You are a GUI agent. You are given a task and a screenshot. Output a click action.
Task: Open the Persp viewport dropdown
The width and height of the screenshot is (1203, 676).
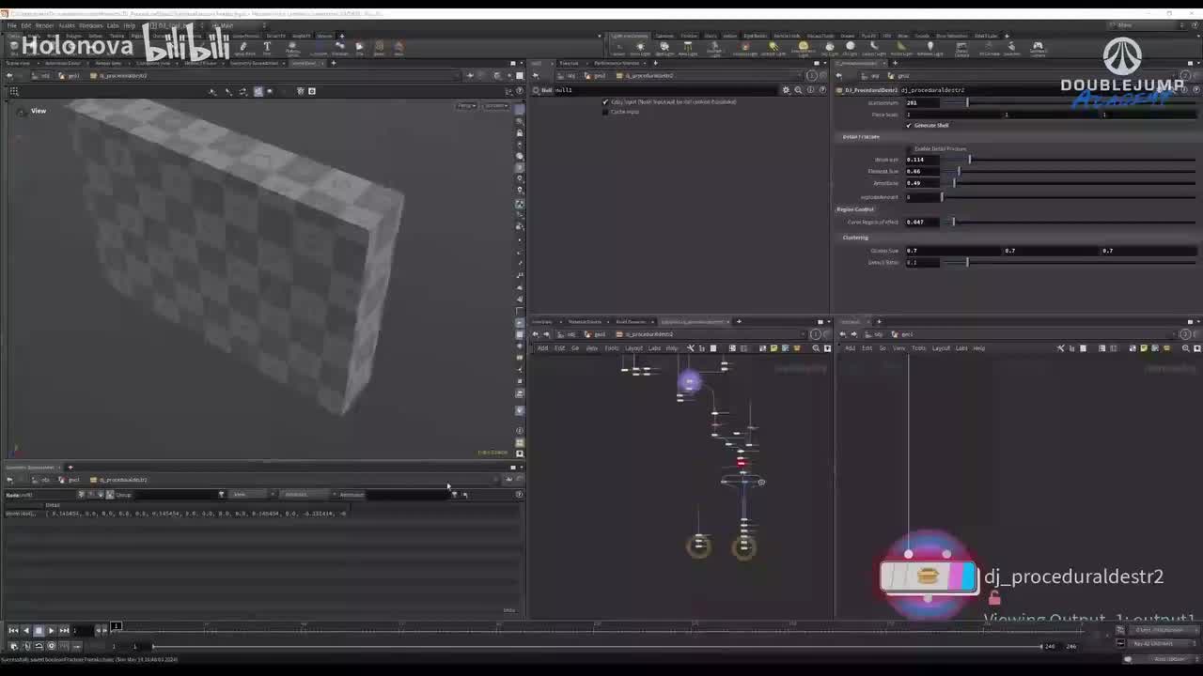[466, 106]
